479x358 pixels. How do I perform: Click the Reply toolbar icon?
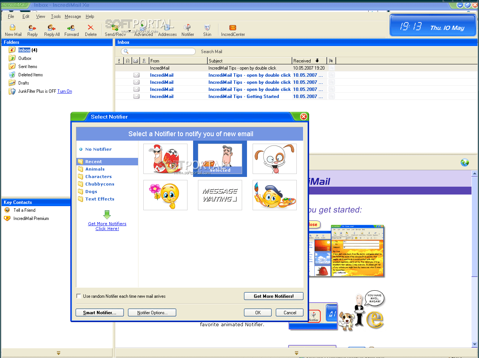(x=33, y=30)
